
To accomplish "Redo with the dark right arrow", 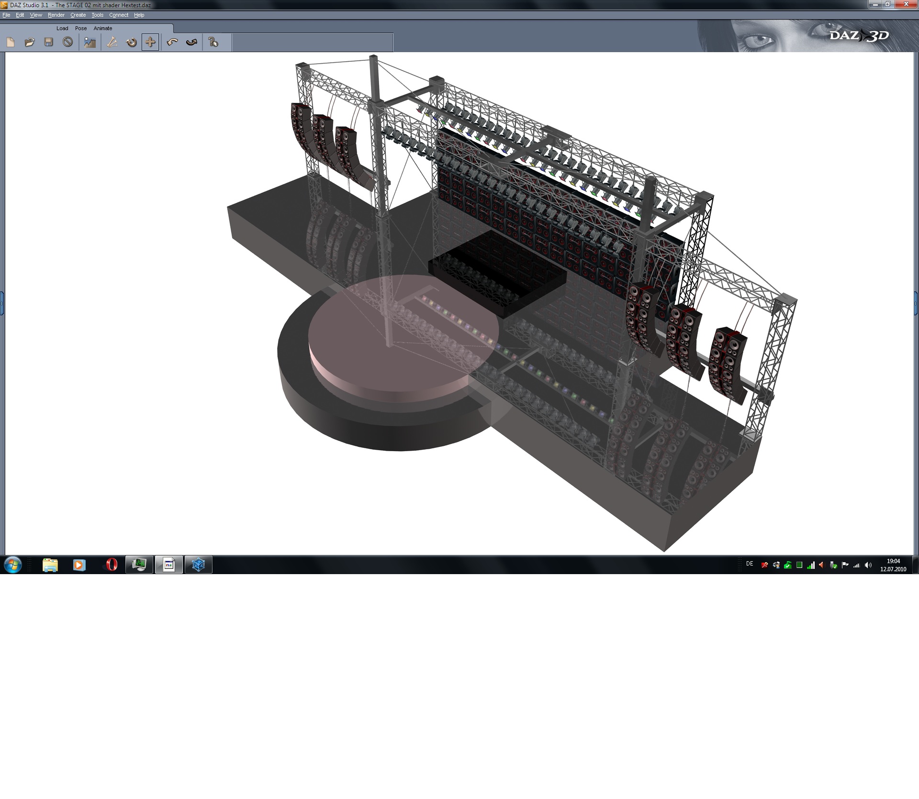I will [x=192, y=43].
